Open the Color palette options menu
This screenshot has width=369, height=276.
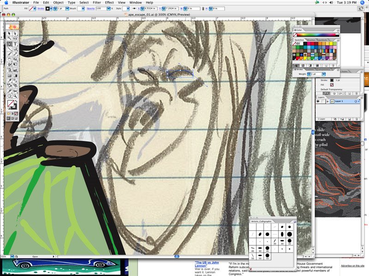pos(338,30)
